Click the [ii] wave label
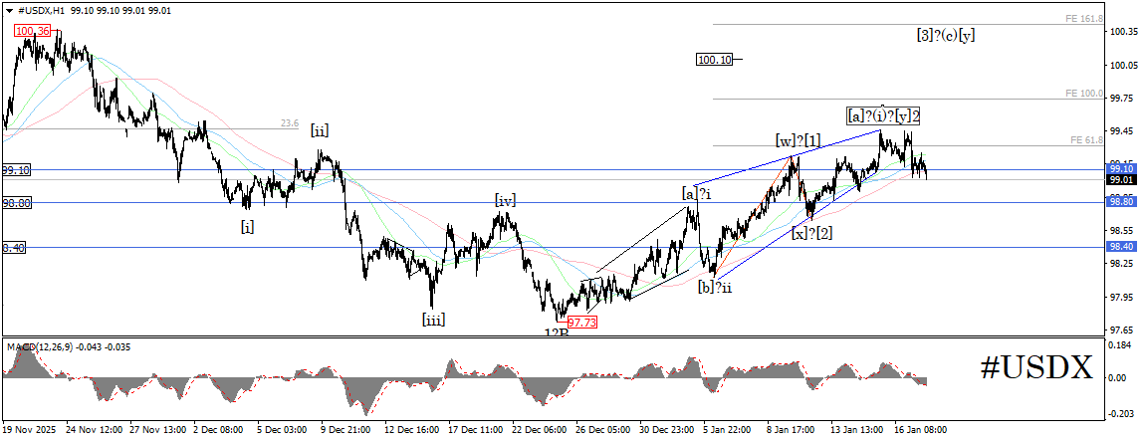 coord(319,131)
